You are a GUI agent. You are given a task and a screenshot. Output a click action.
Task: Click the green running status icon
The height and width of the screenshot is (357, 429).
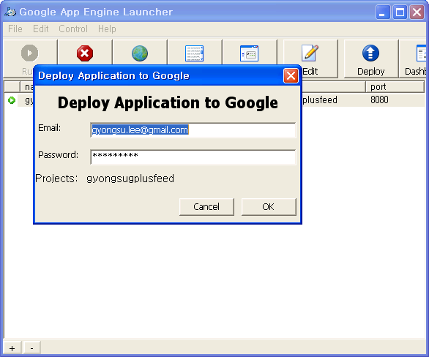tap(12, 100)
